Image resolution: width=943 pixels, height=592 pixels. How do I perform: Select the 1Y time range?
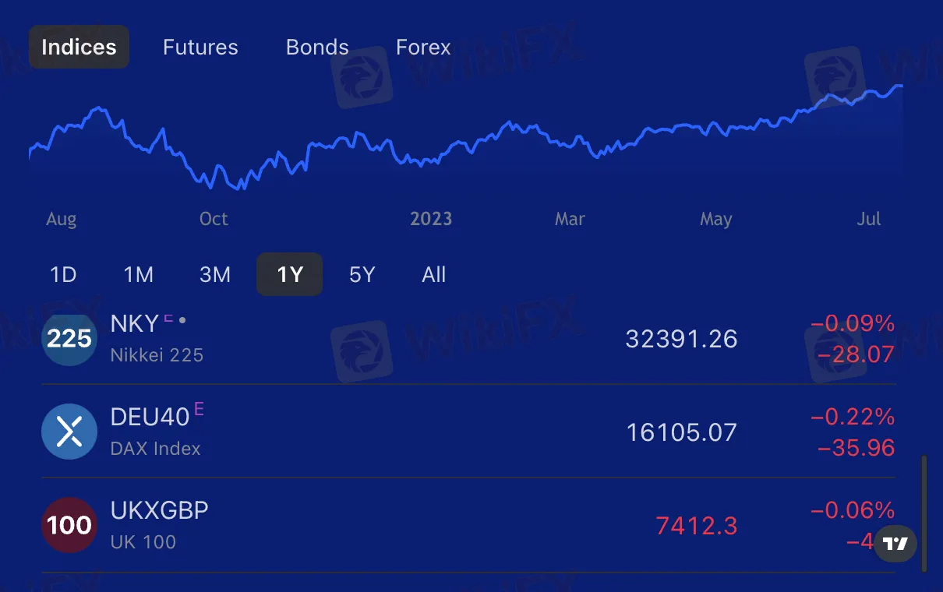(289, 274)
